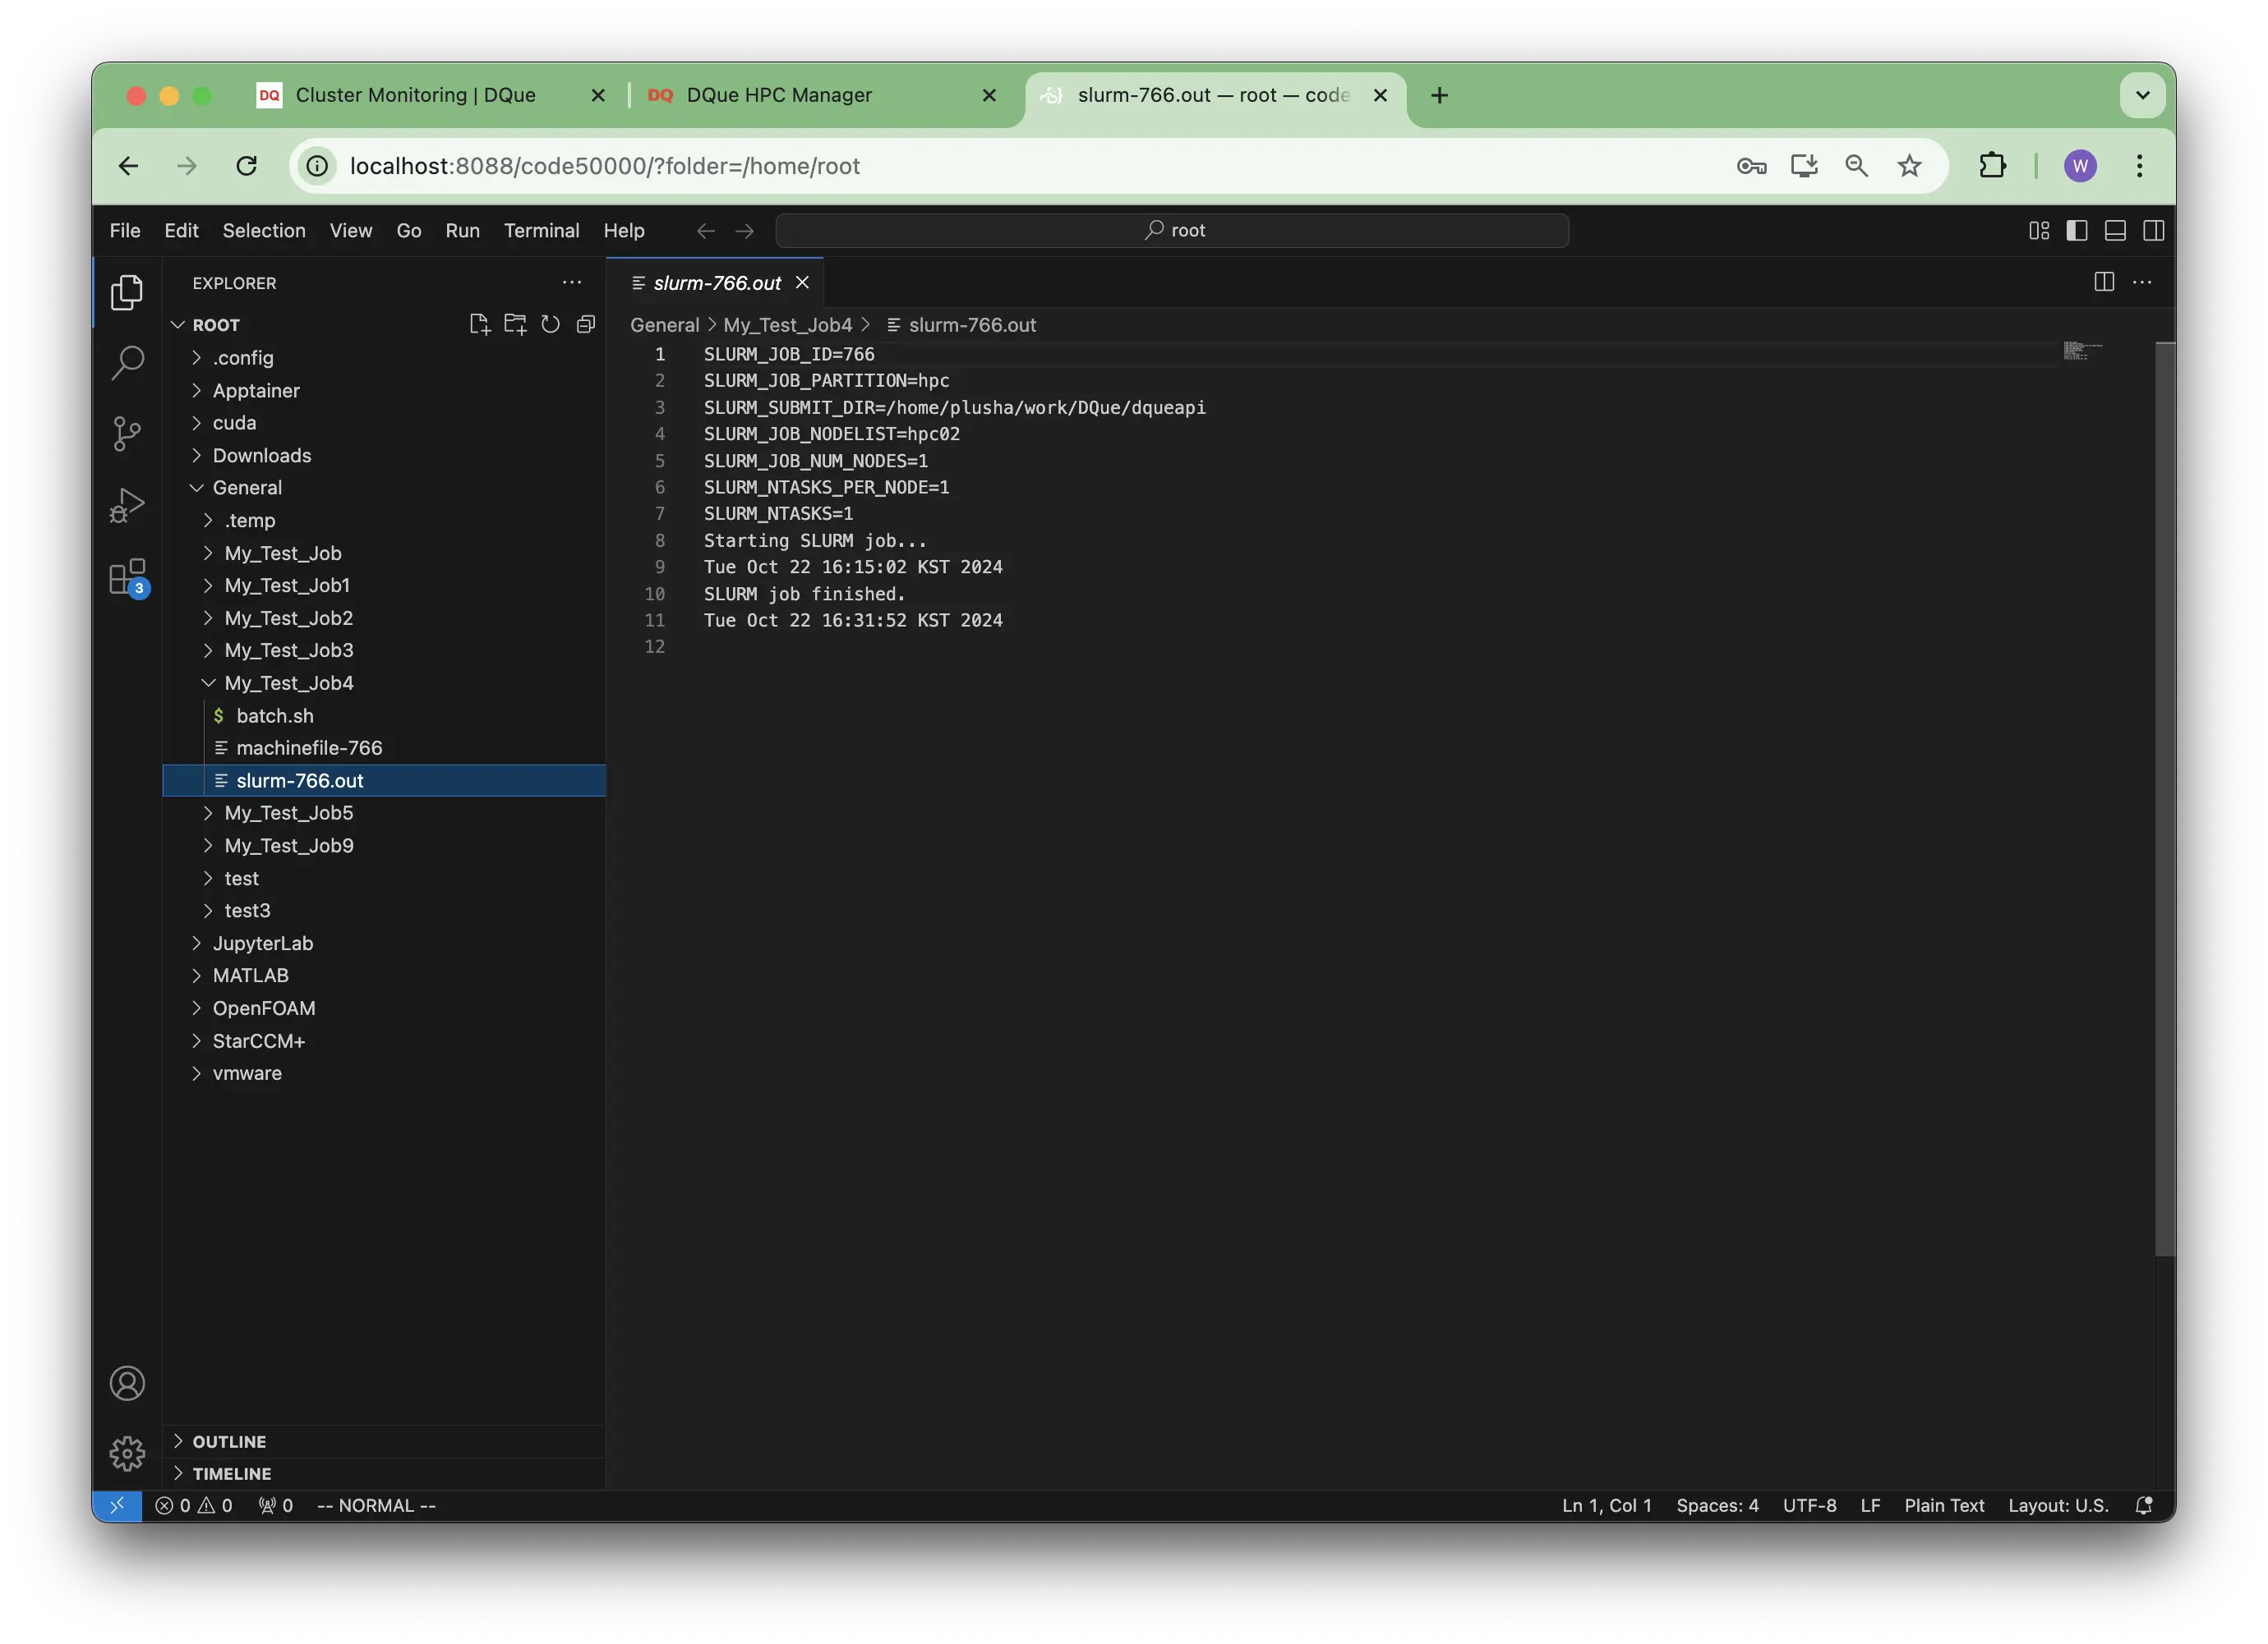The width and height of the screenshot is (2268, 1644).
Task: Open the Source Control view
Action: [127, 433]
